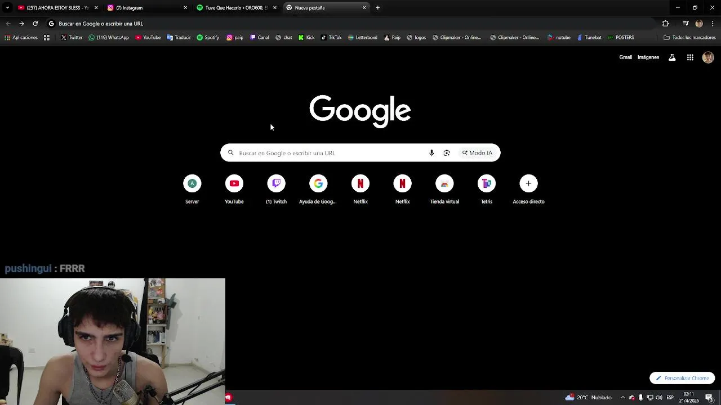Open Search Labs flask icon

tap(672, 57)
